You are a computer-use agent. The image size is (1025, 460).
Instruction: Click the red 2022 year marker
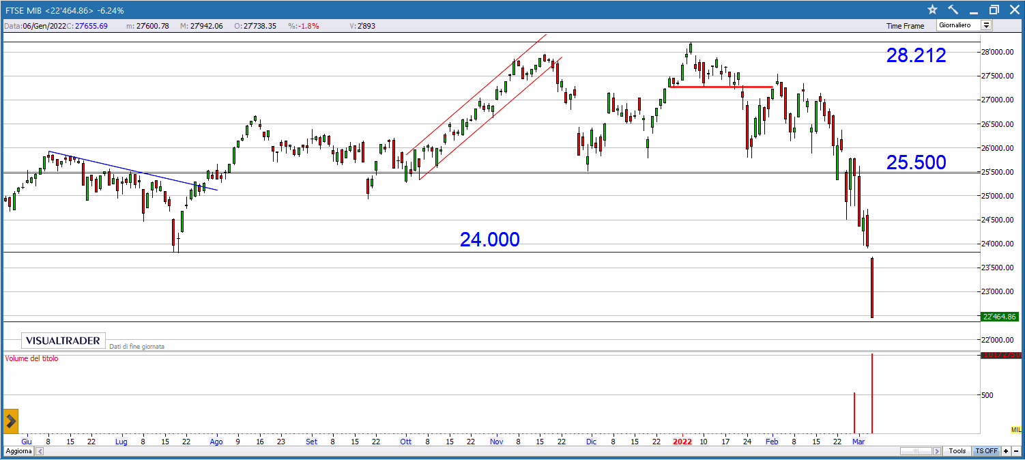click(683, 442)
